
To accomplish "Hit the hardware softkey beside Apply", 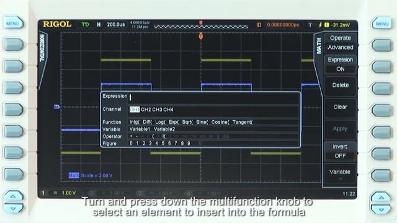I will (382, 132).
